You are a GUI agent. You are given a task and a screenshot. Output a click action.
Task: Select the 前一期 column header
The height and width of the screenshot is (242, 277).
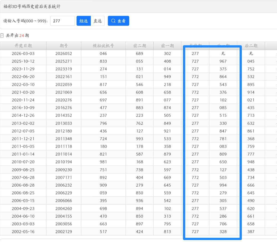tap(167, 46)
